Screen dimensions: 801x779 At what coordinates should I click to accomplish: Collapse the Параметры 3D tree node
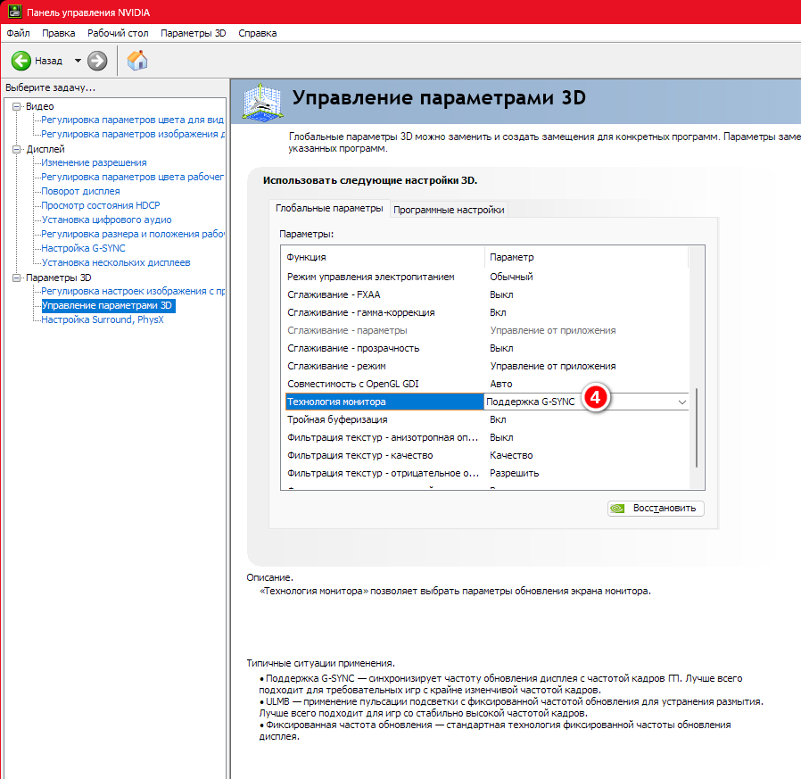[17, 278]
